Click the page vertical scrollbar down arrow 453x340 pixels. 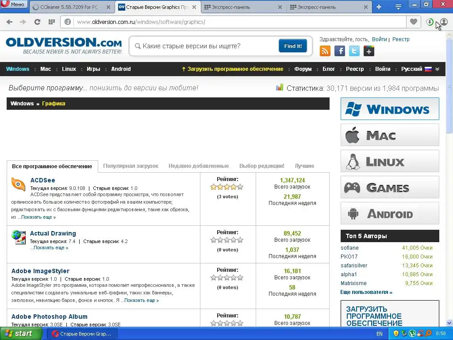449,323
